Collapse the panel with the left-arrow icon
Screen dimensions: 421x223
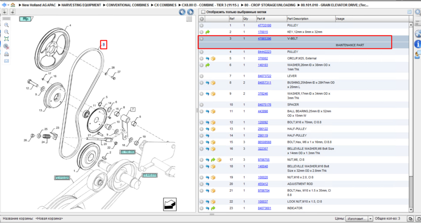(x=5, y=12)
